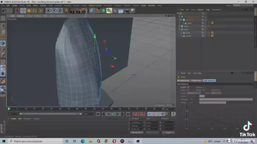Click the Undo arrow in the top toolbar
This screenshot has width=257, height=144.
[5, 11]
